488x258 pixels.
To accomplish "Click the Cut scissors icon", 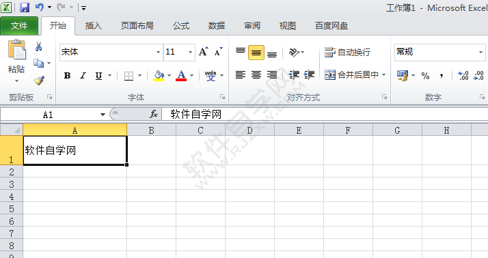I will pos(38,46).
